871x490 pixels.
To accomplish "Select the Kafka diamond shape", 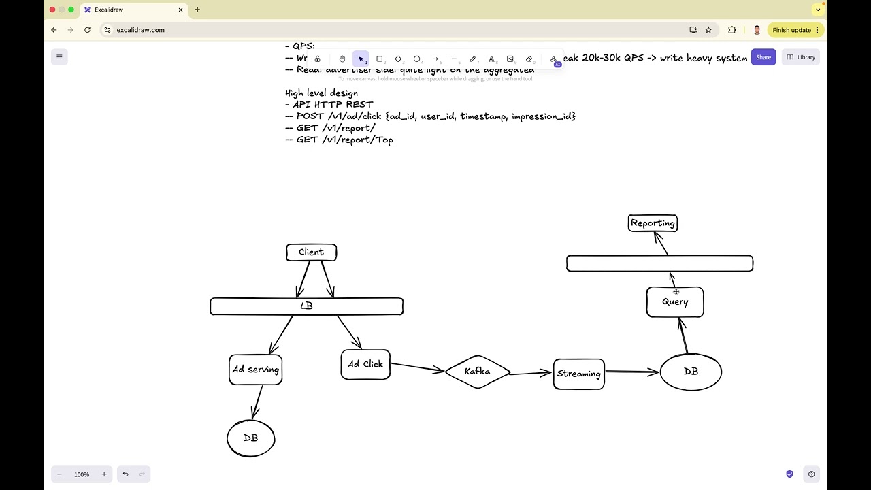I will (478, 372).
